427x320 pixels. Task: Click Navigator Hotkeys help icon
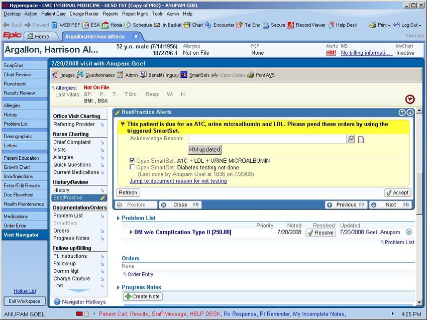[x=57, y=302]
